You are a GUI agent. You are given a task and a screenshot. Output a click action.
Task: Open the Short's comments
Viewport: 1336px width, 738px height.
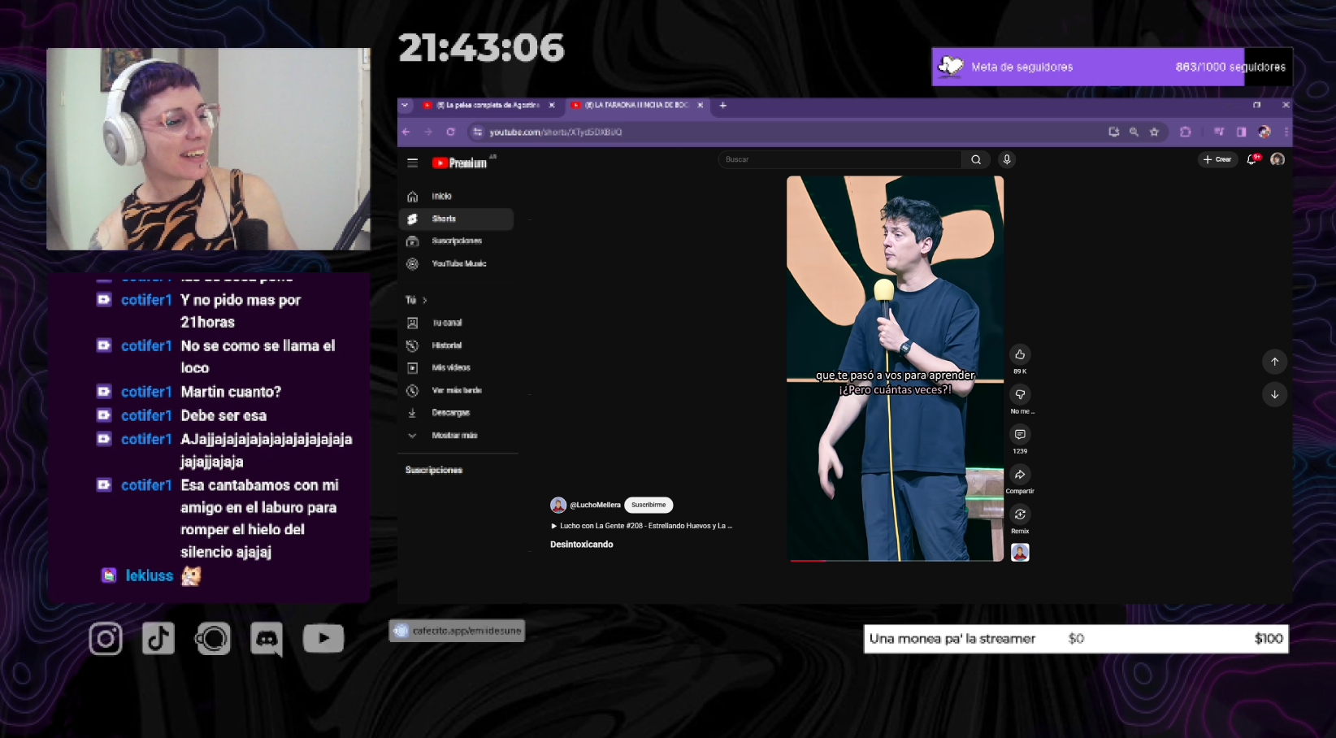(x=1020, y=434)
